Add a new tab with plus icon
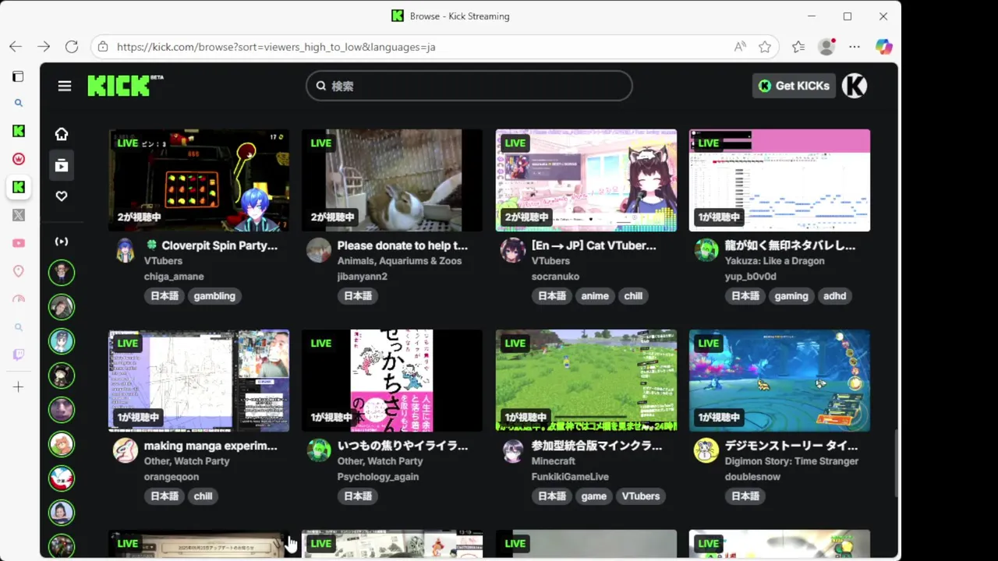Viewport: 998px width, 561px height. click(19, 386)
